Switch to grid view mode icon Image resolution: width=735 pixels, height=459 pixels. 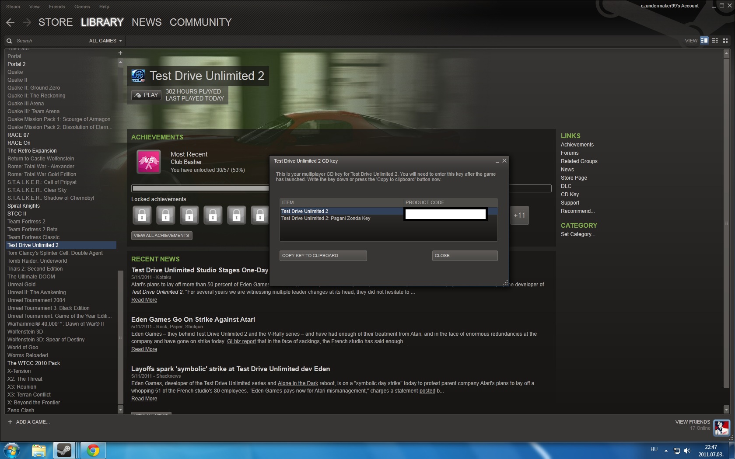pos(725,40)
